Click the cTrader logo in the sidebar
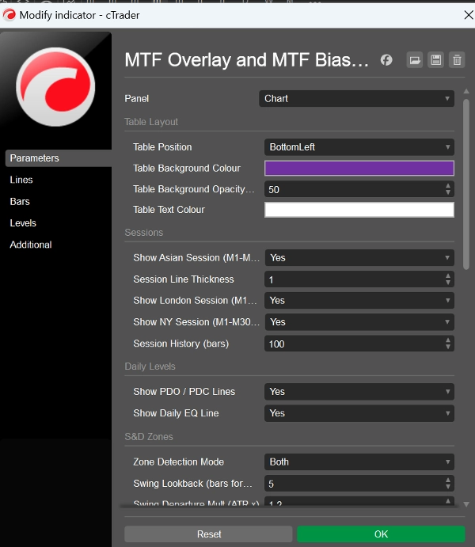The width and height of the screenshot is (475, 547). 55,87
